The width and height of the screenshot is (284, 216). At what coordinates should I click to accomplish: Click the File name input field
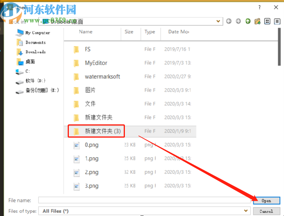[x=144, y=200]
